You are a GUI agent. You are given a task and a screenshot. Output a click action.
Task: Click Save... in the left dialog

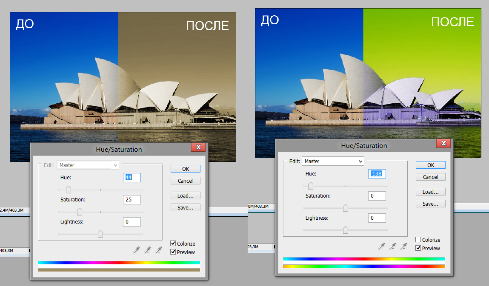186,207
